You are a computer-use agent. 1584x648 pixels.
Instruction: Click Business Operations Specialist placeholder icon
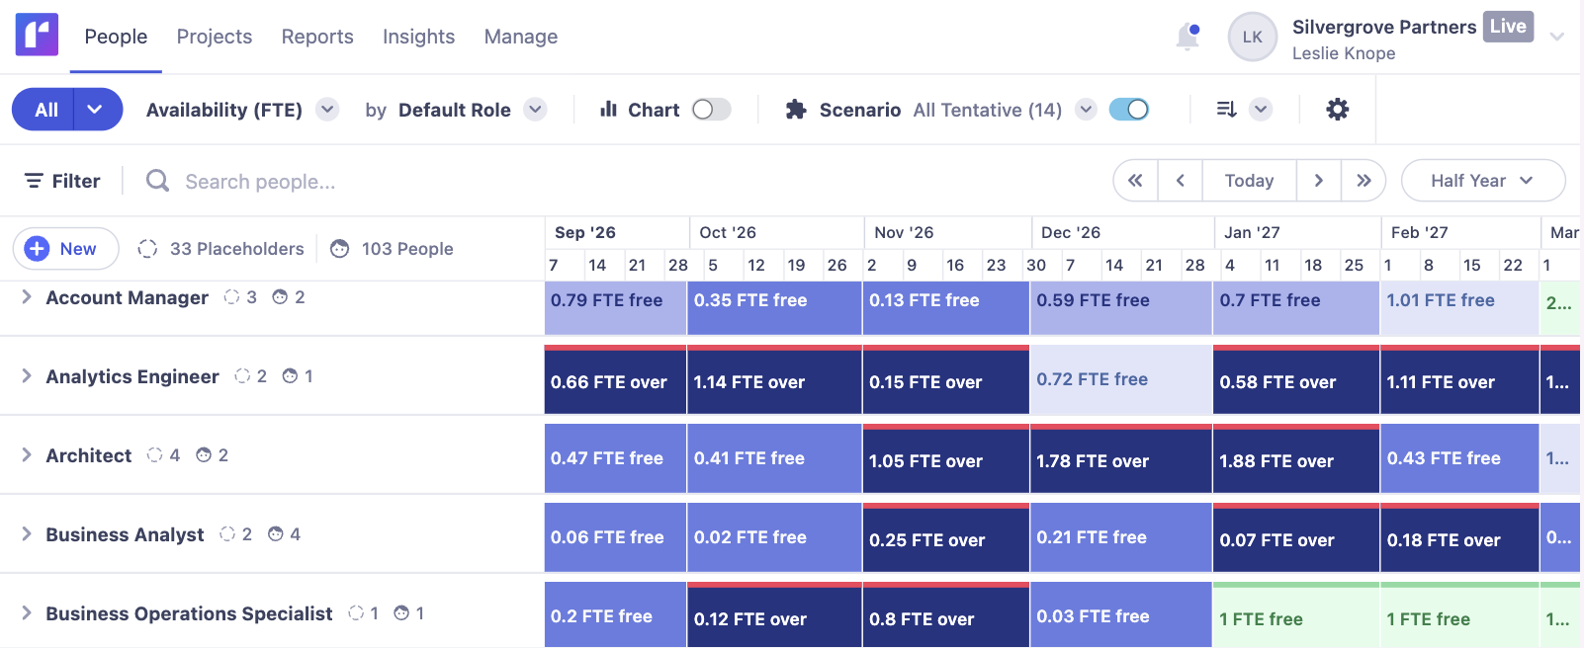(x=356, y=613)
